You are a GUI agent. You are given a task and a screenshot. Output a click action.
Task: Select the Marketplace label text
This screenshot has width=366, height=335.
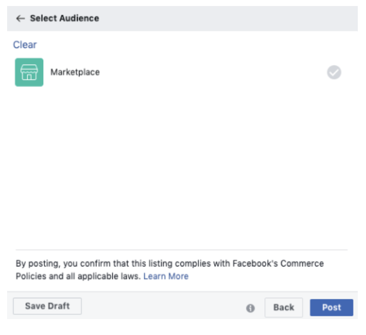click(x=75, y=72)
